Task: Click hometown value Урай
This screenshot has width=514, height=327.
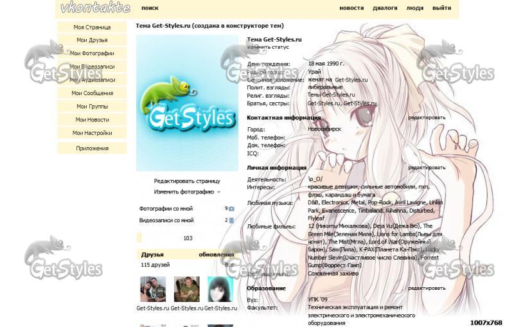Action: (314, 72)
